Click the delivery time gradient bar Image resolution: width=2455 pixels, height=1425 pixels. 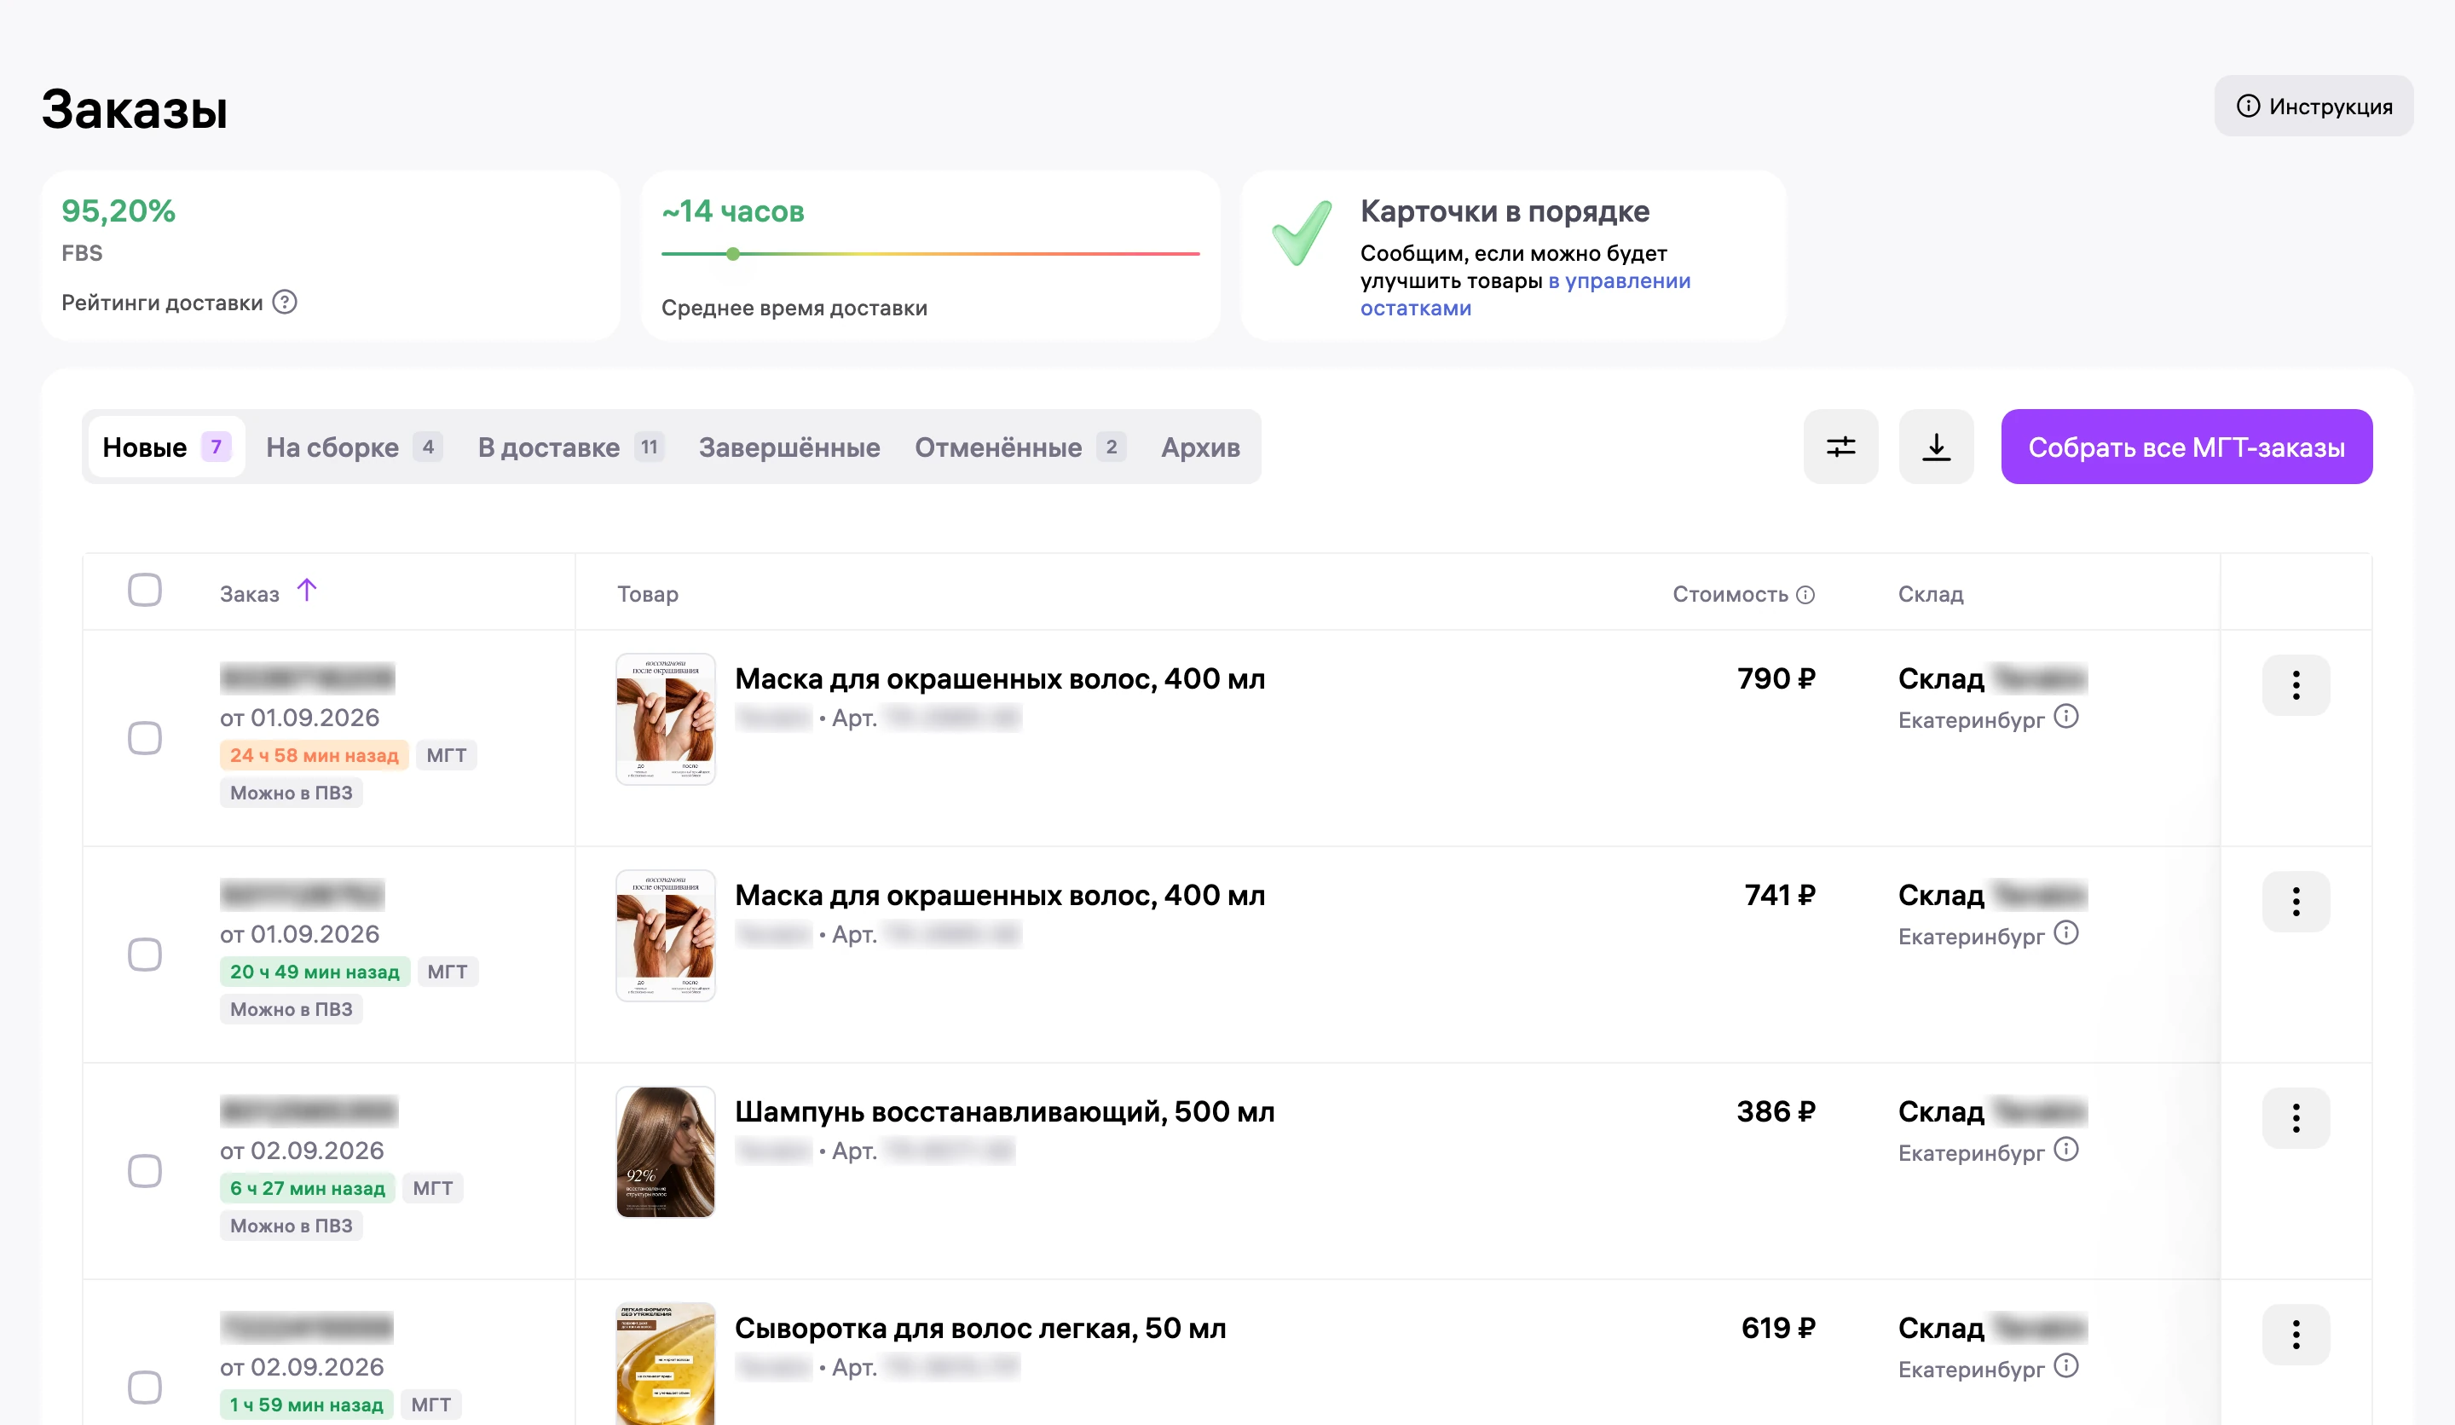[x=930, y=254]
